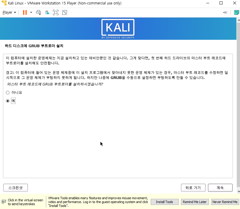Screen dimensions: 240x209
Task: Click Never Remind Me button
Action: coord(225,202)
